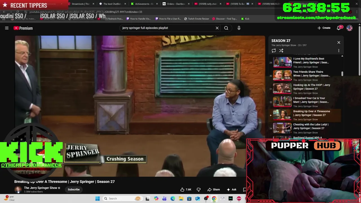
Task: Open the account avatar menu
Action: coord(349,28)
